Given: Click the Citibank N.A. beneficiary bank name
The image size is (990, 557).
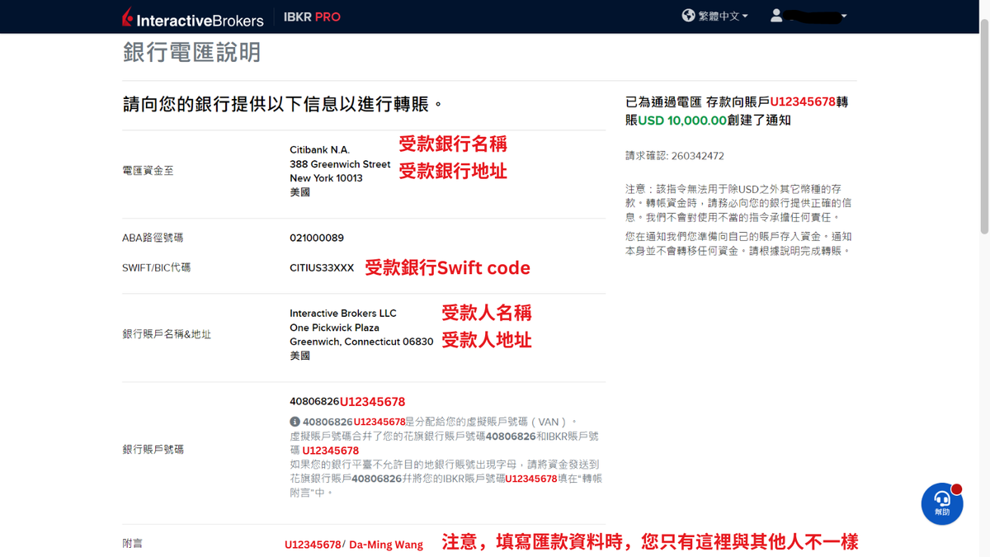Looking at the screenshot, I should click(319, 150).
